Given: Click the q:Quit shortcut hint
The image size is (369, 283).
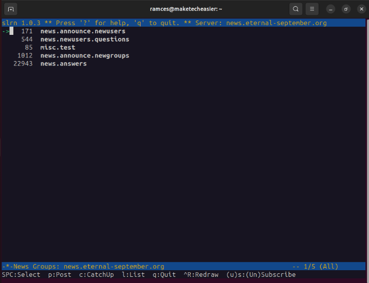Looking at the screenshot, I should pos(164,275).
